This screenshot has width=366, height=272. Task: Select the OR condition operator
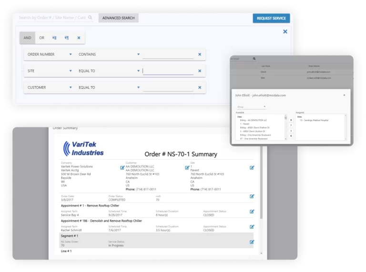pyautogui.click(x=41, y=38)
